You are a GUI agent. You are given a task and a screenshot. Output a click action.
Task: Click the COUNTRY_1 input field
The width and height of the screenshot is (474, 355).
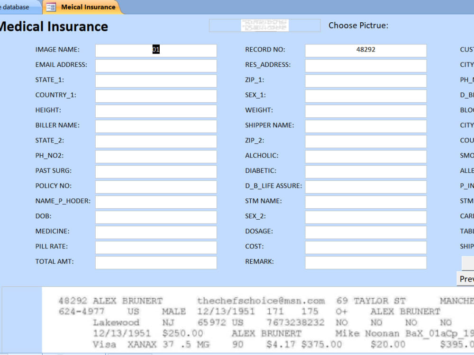pyautogui.click(x=156, y=96)
